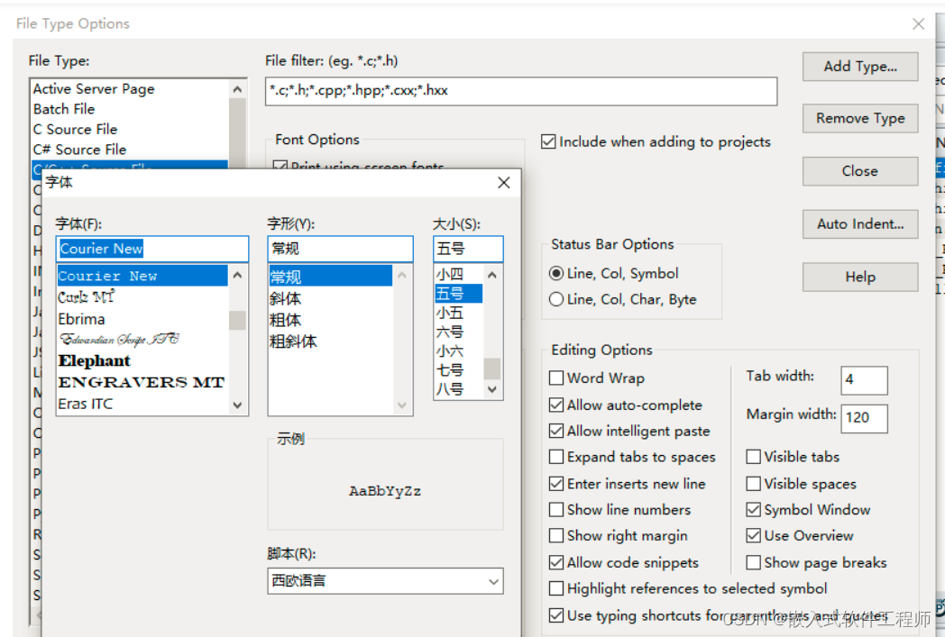Enable Visible spaces checkbox
This screenshot has height=637, width=945.
[x=801, y=484]
